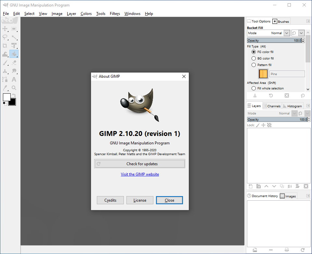This screenshot has width=312, height=254.
Task: Reset colors to default black and white
Action: pyautogui.click(x=5, y=103)
